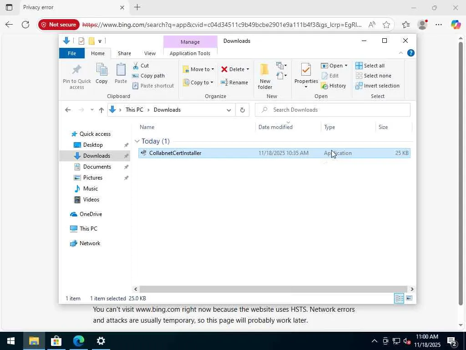466x350 pixels.
Task: Click the quick access Properties checkmark icon
Action: [x=81, y=41]
